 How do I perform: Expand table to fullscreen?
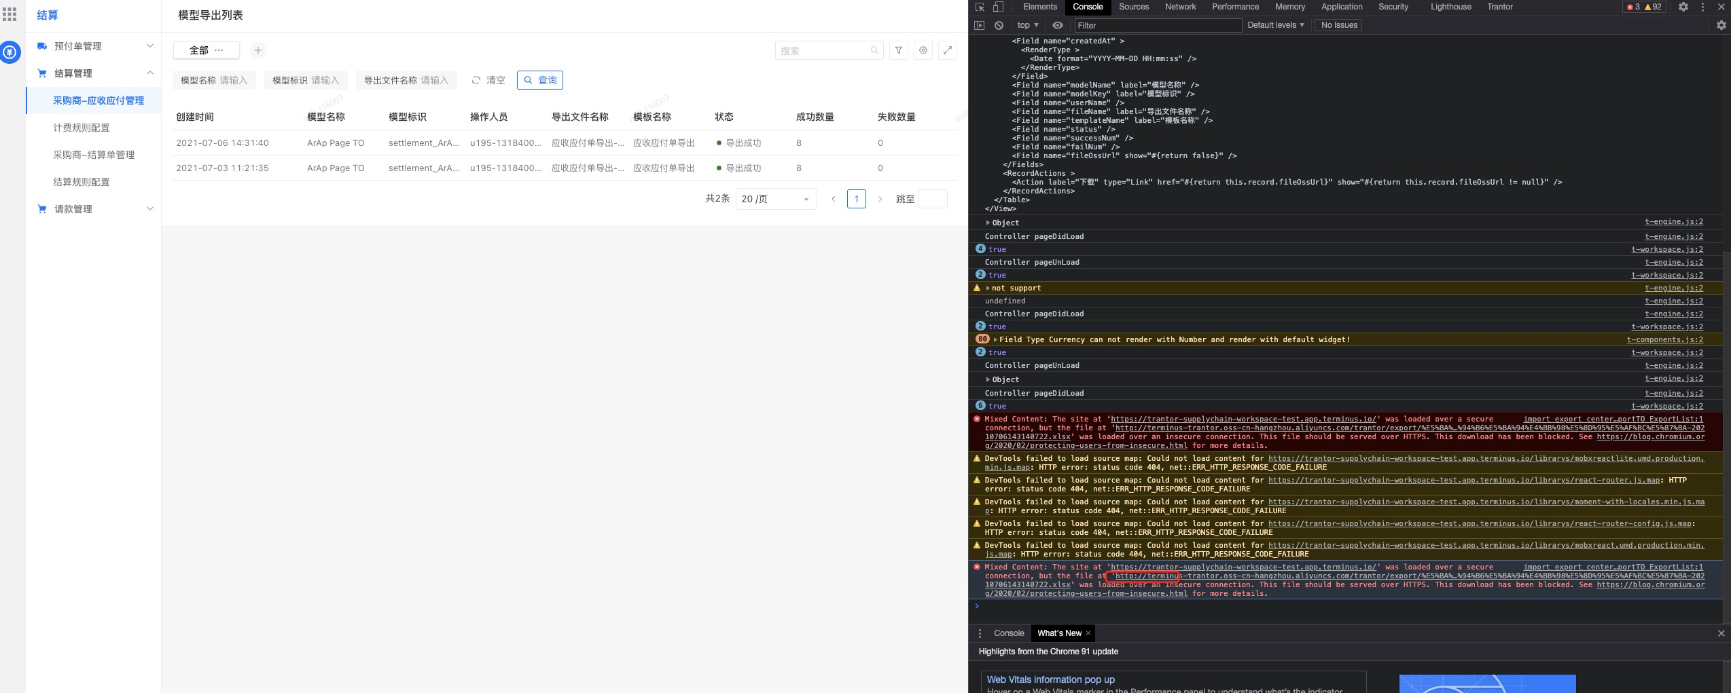[x=948, y=50]
